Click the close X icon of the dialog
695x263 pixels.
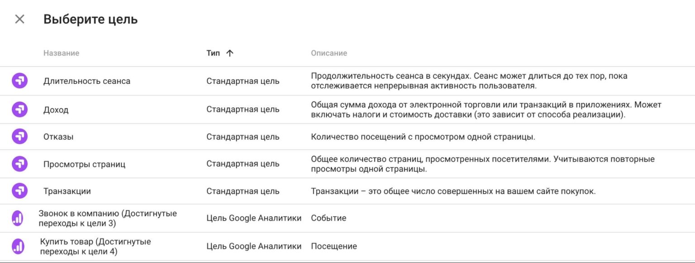tap(19, 19)
